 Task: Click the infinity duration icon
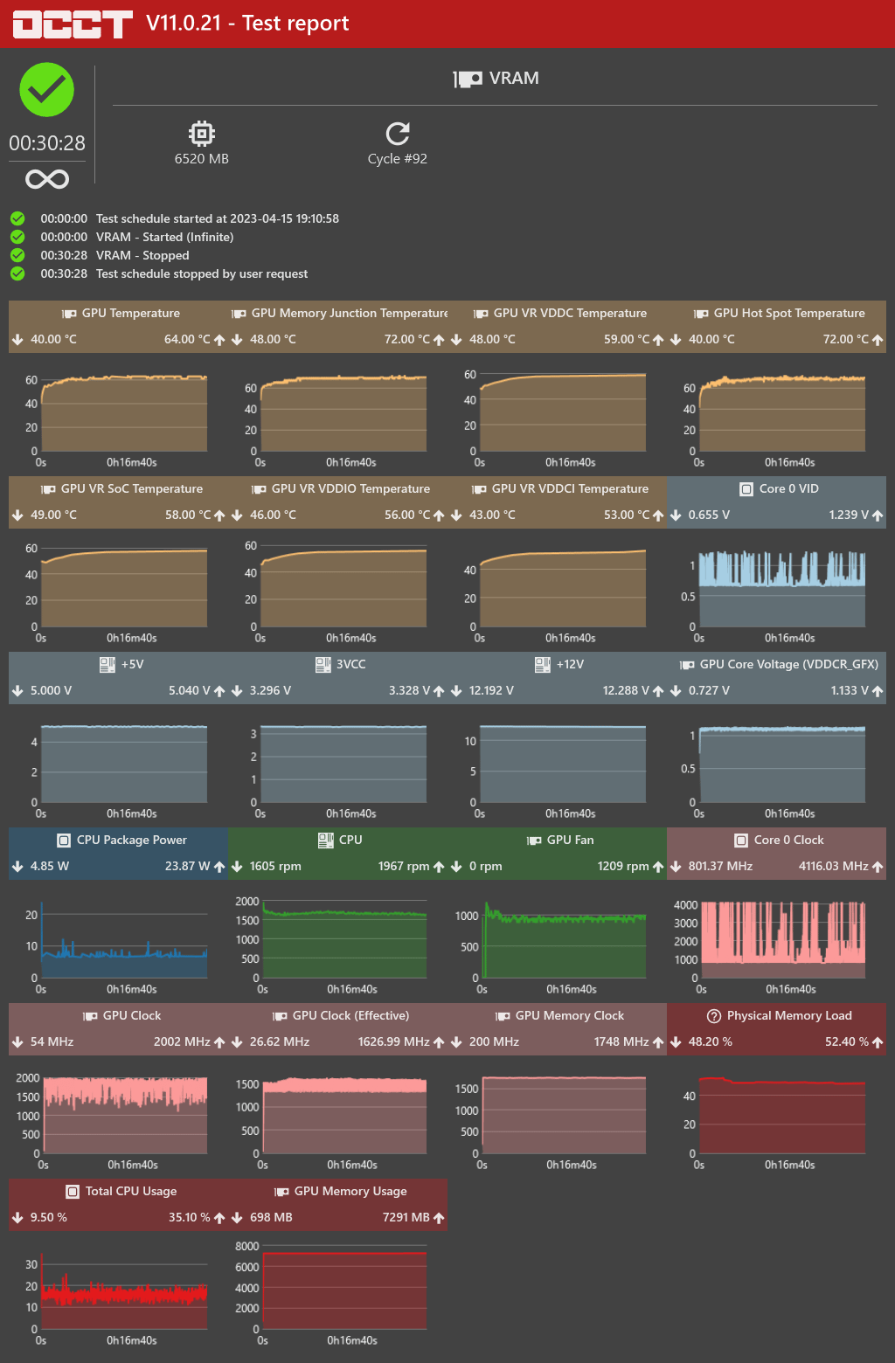[x=47, y=179]
